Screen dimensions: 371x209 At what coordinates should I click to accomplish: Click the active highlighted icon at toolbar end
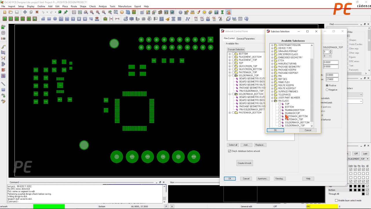228,12
